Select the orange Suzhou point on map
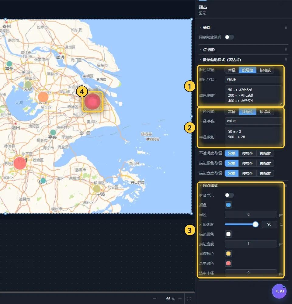 point(43,97)
